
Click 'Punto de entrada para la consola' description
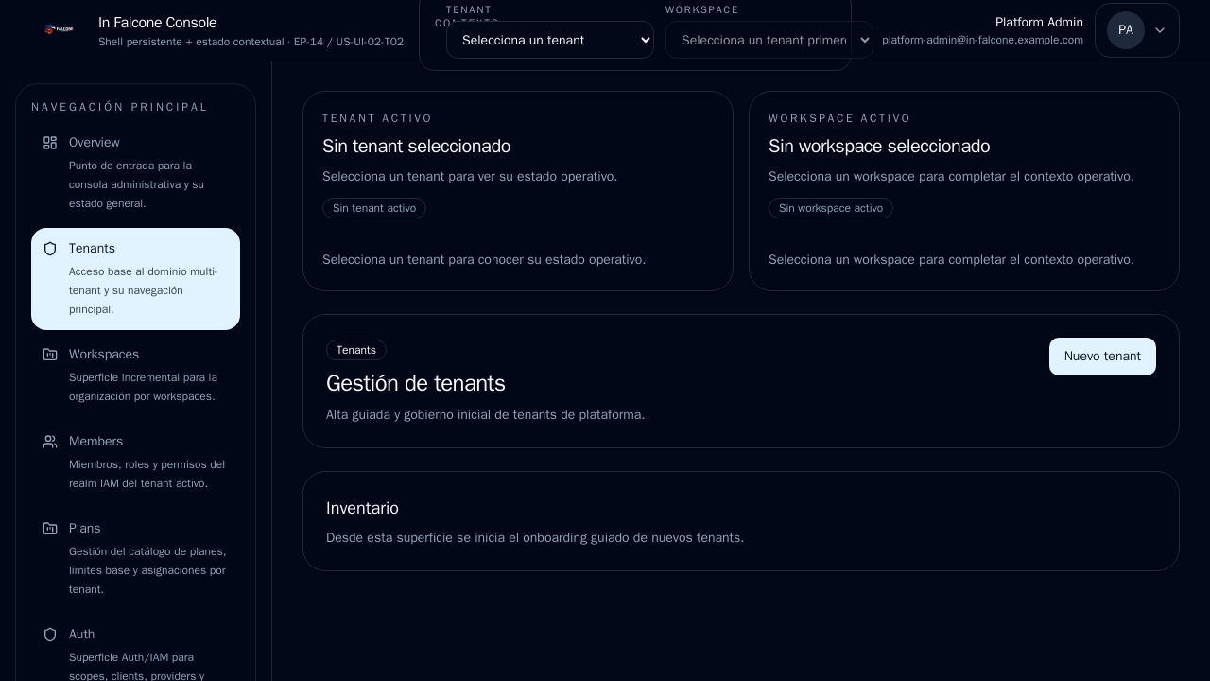[x=136, y=184]
